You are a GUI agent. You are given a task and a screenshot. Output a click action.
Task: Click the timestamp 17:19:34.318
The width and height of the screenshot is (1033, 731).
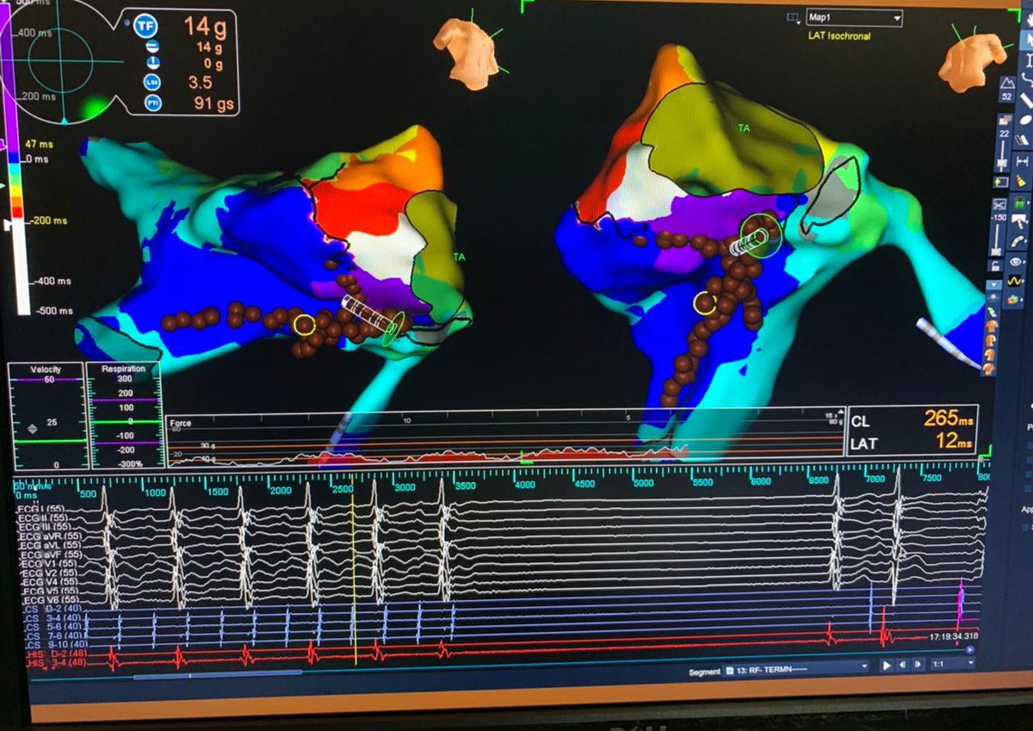[x=953, y=636]
